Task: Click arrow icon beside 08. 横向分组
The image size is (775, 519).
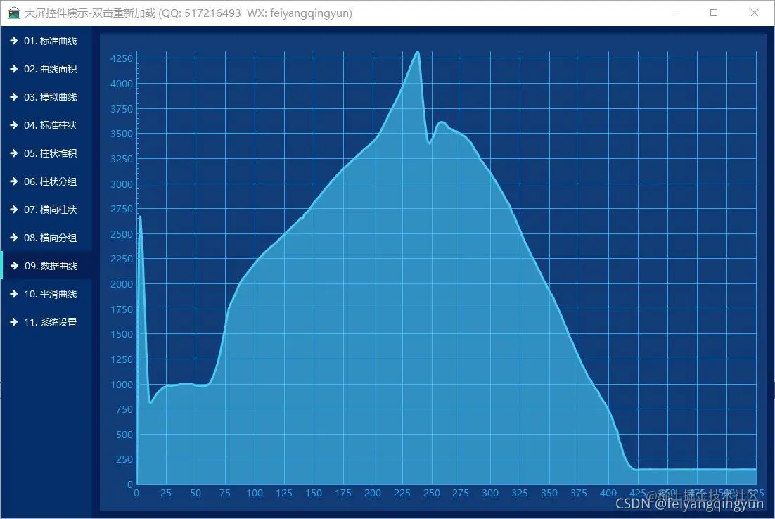Action: pyautogui.click(x=14, y=238)
